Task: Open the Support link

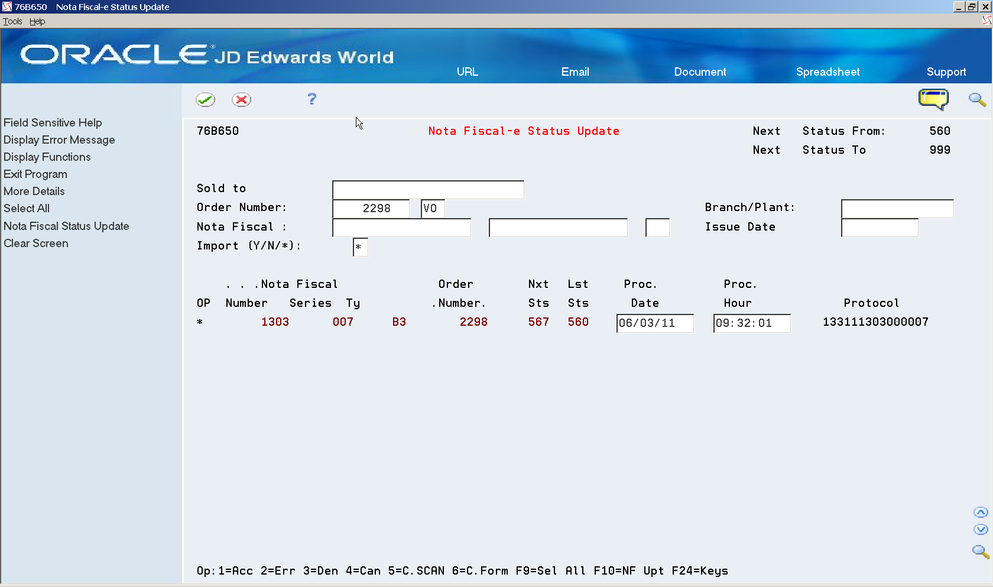Action: coord(946,72)
